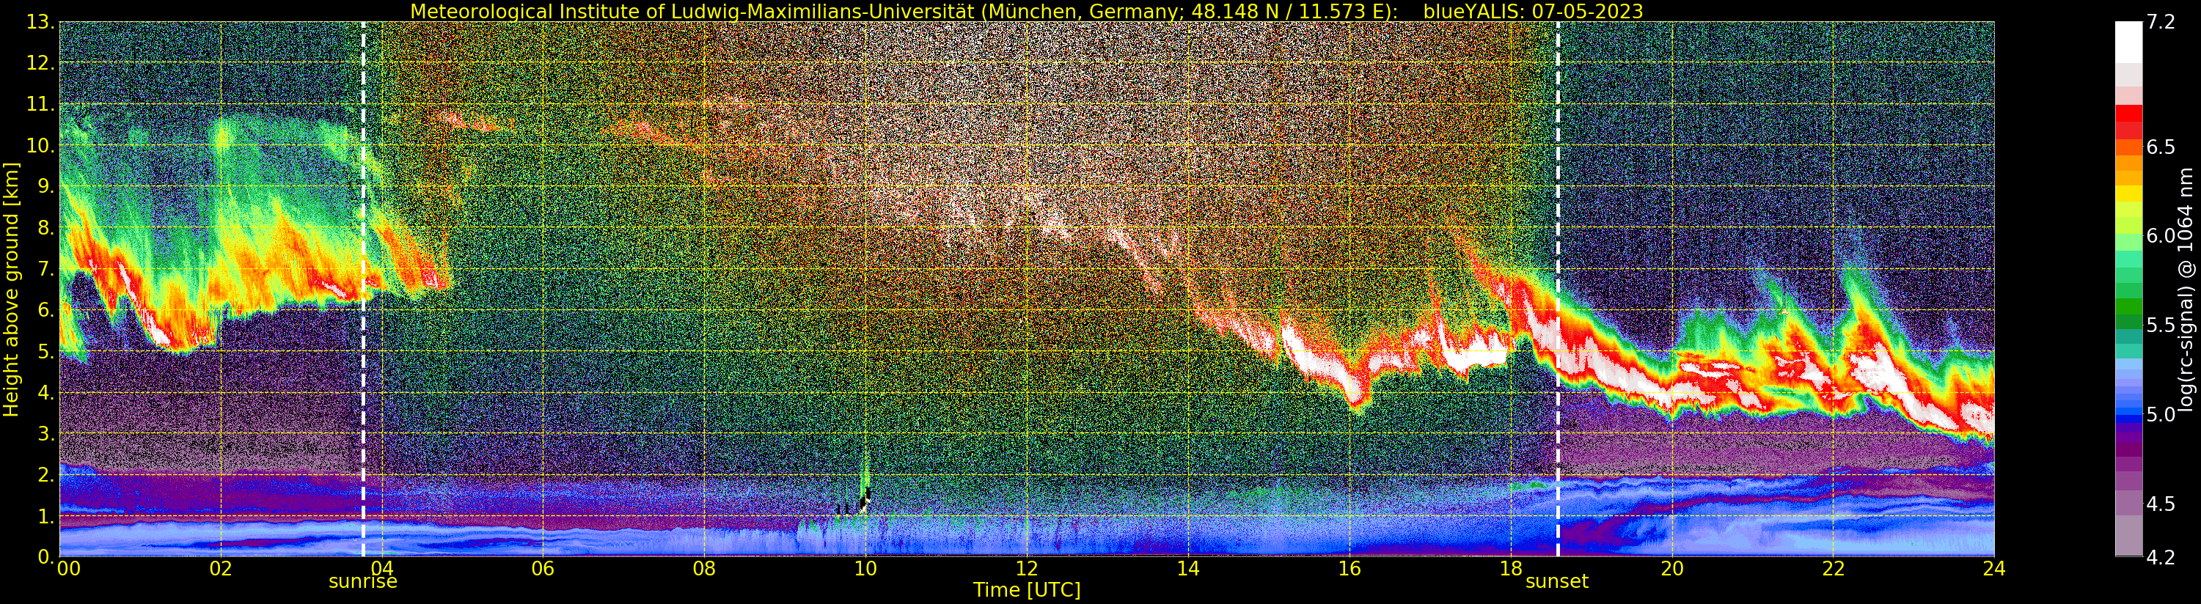
Task: Click the '6.' height tick label
Action: [x=46, y=310]
